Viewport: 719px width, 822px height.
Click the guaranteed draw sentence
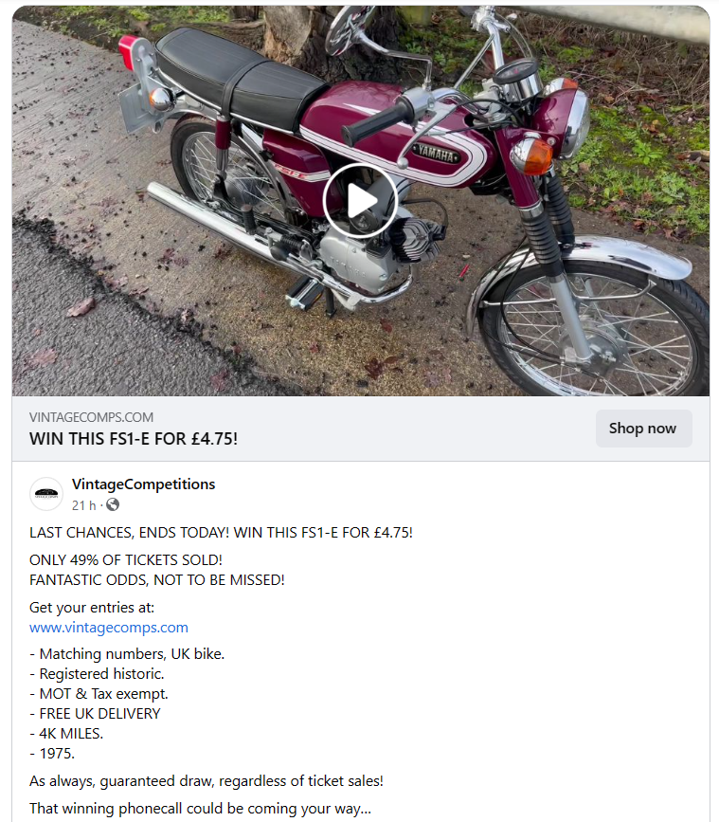pyautogui.click(x=207, y=781)
